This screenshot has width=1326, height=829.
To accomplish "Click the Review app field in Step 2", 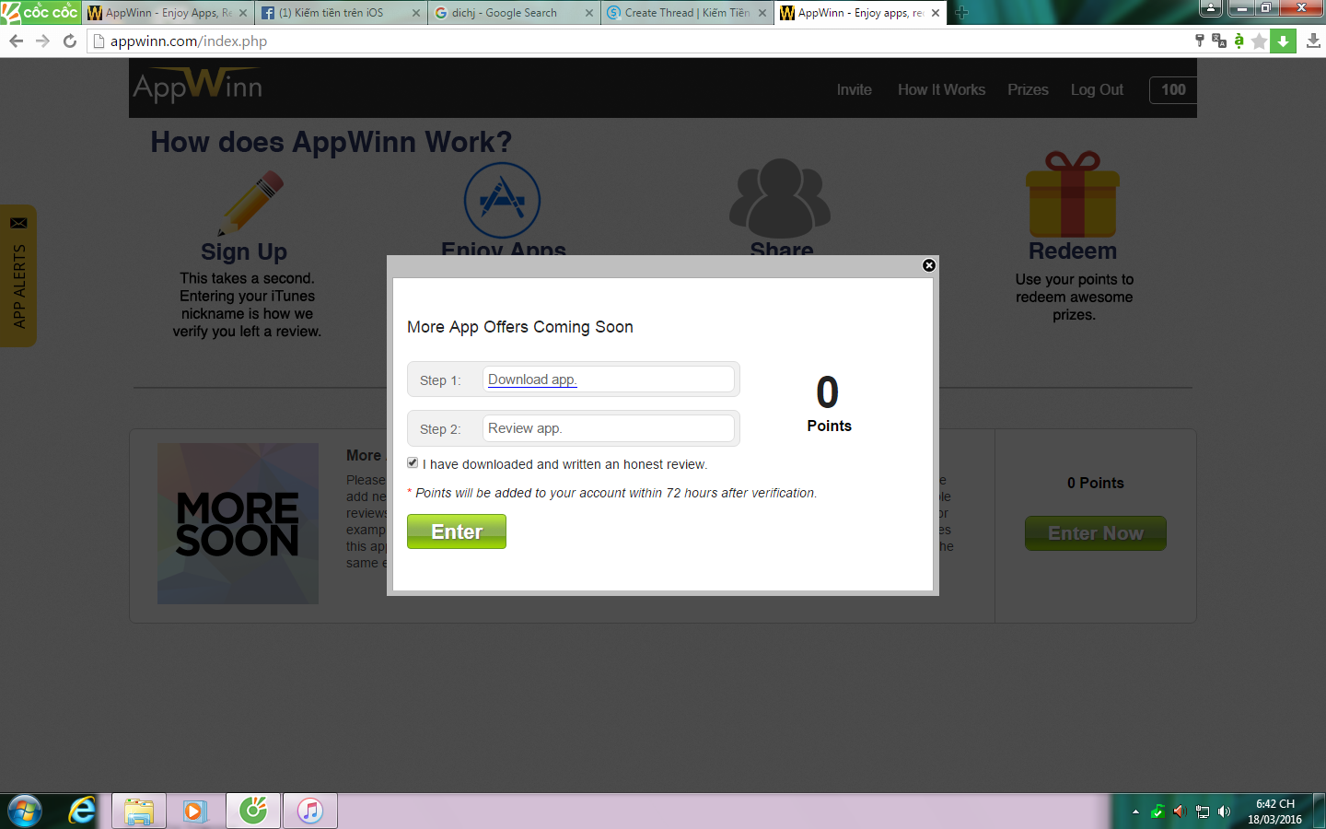I will (x=609, y=428).
